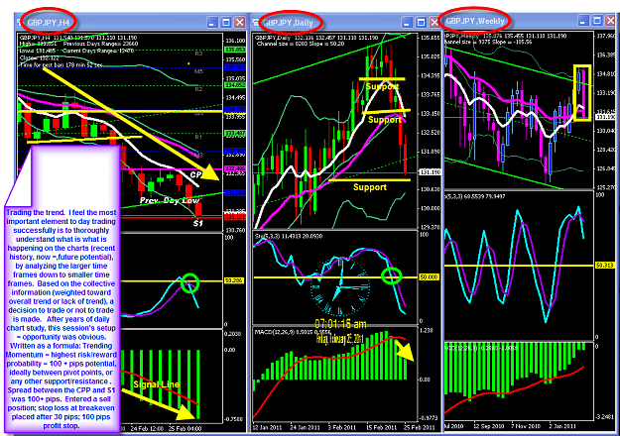Click the 134.395 price label on Daily chart

(x=431, y=75)
